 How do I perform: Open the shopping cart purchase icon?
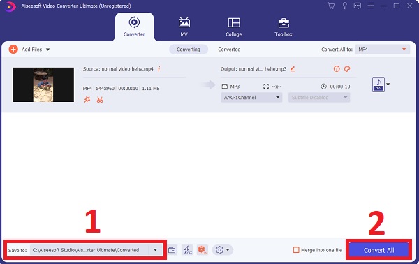point(331,6)
